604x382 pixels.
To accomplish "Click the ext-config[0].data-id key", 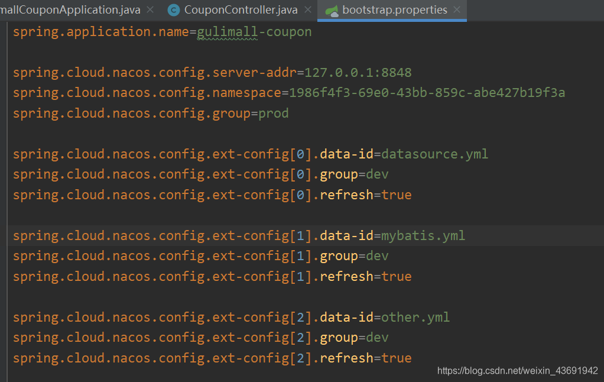I will click(193, 154).
